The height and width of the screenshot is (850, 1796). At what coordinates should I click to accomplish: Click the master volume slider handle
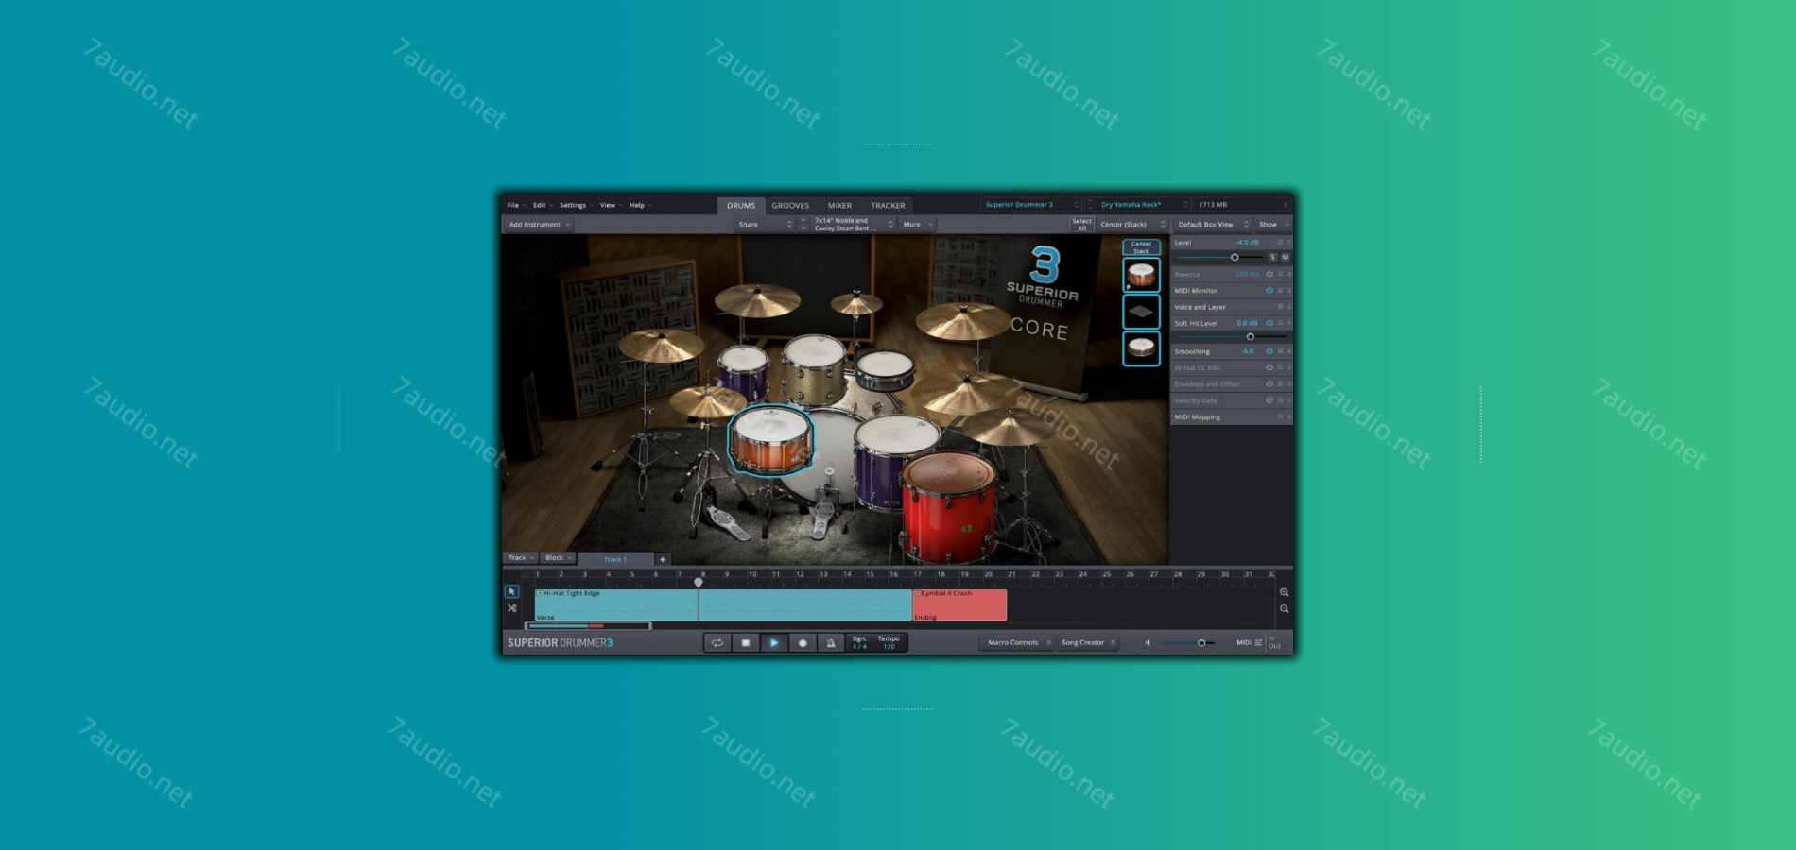pos(1201,643)
